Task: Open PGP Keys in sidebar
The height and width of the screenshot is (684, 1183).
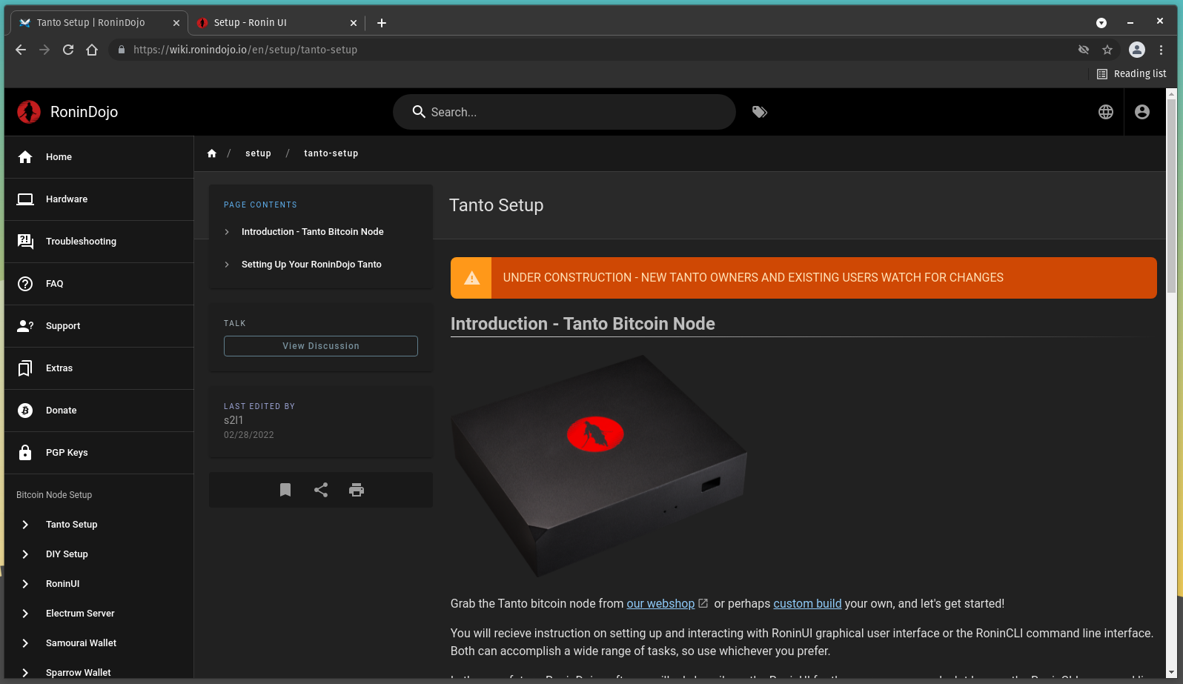Action: point(99,453)
